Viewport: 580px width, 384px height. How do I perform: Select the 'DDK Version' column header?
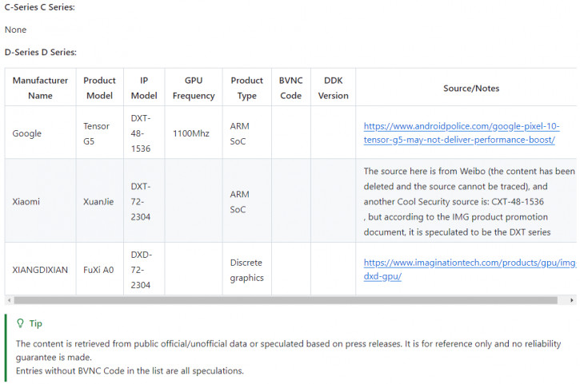point(333,88)
